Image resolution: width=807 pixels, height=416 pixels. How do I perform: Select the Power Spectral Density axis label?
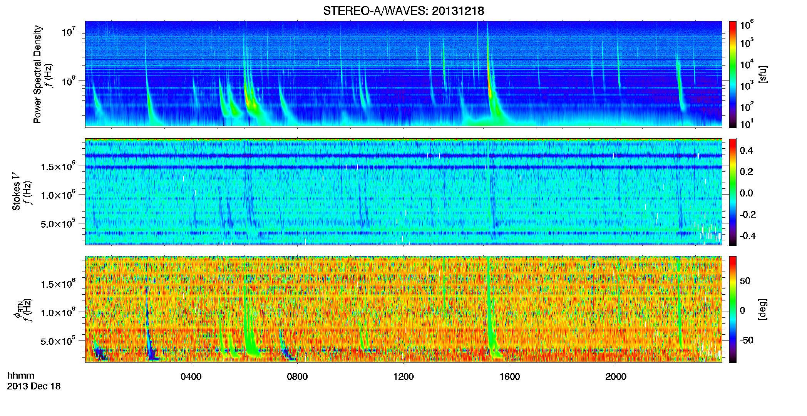tap(37, 74)
